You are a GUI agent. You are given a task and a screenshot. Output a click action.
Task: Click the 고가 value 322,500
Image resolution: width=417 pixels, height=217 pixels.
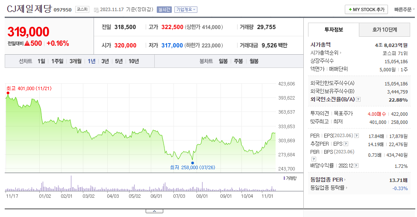point(172,27)
